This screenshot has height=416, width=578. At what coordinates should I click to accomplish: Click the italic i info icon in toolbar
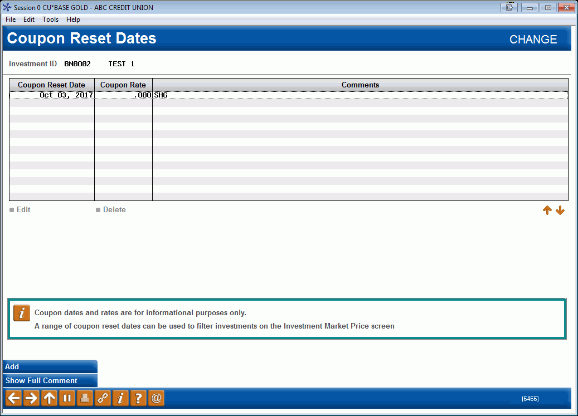coord(120,398)
